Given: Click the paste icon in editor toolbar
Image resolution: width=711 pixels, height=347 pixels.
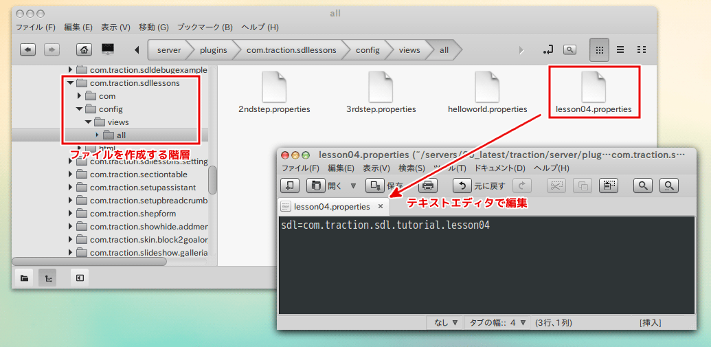Looking at the screenshot, I should click(x=608, y=186).
